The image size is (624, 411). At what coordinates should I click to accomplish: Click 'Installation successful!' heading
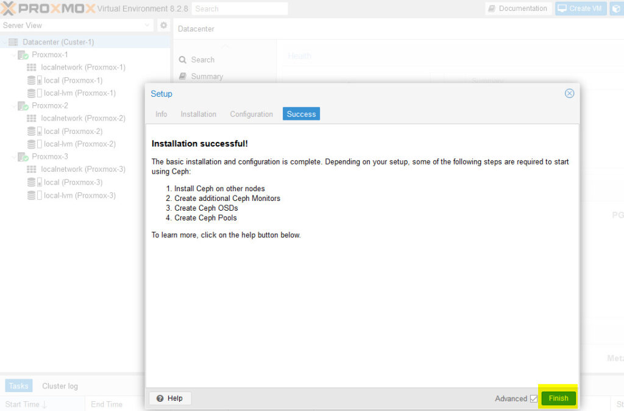click(x=200, y=144)
